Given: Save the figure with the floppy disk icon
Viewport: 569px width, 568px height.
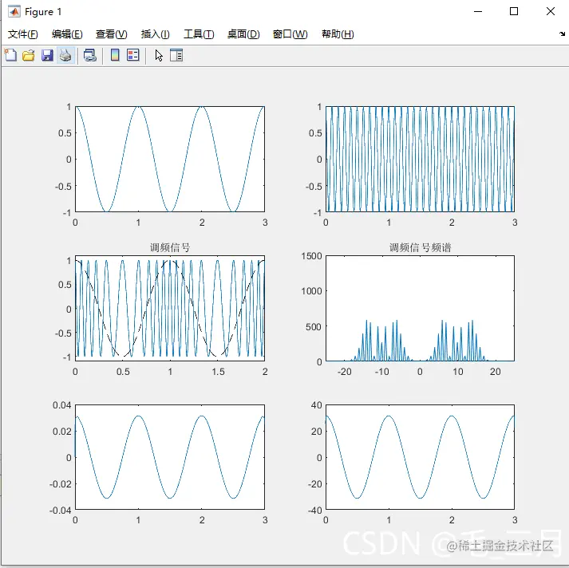Looking at the screenshot, I should (x=47, y=56).
